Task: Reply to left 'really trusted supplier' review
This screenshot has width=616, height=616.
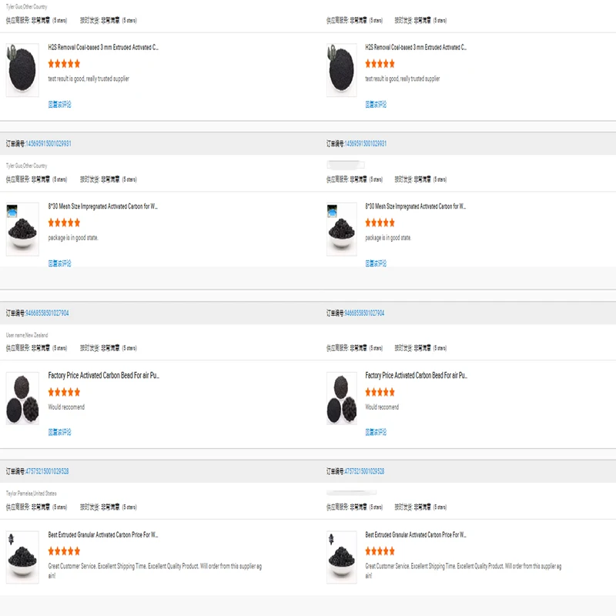Action: coord(59,104)
